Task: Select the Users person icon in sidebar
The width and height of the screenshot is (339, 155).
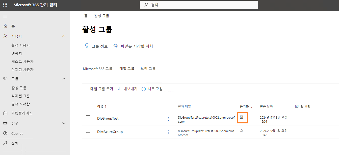Action: click(5, 36)
